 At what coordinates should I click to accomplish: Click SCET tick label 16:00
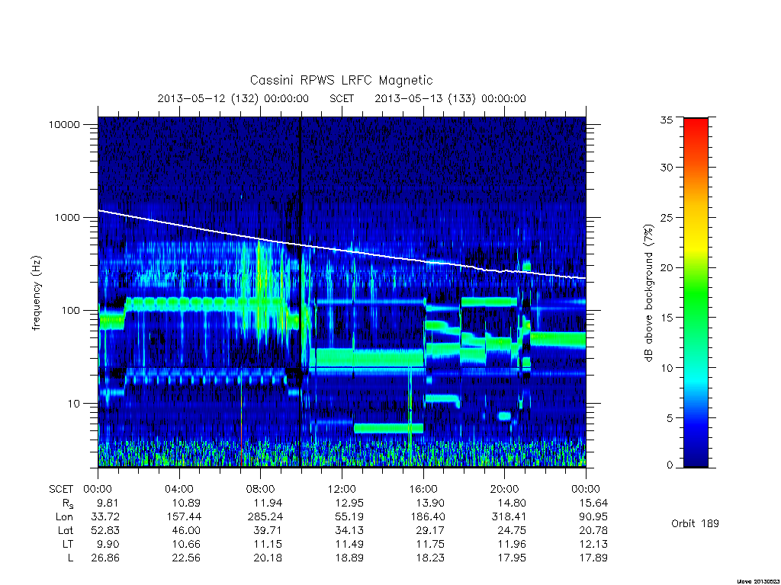coord(423,489)
